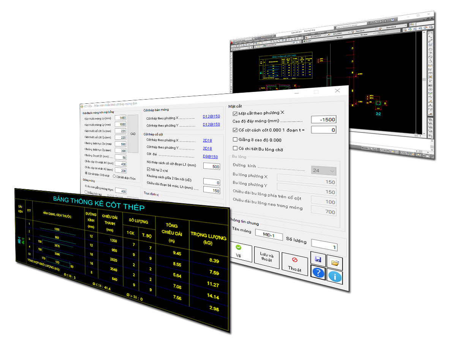The width and height of the screenshot is (456, 342).
Task: Open the Đường kính 24 dropdown
Action: click(x=323, y=171)
